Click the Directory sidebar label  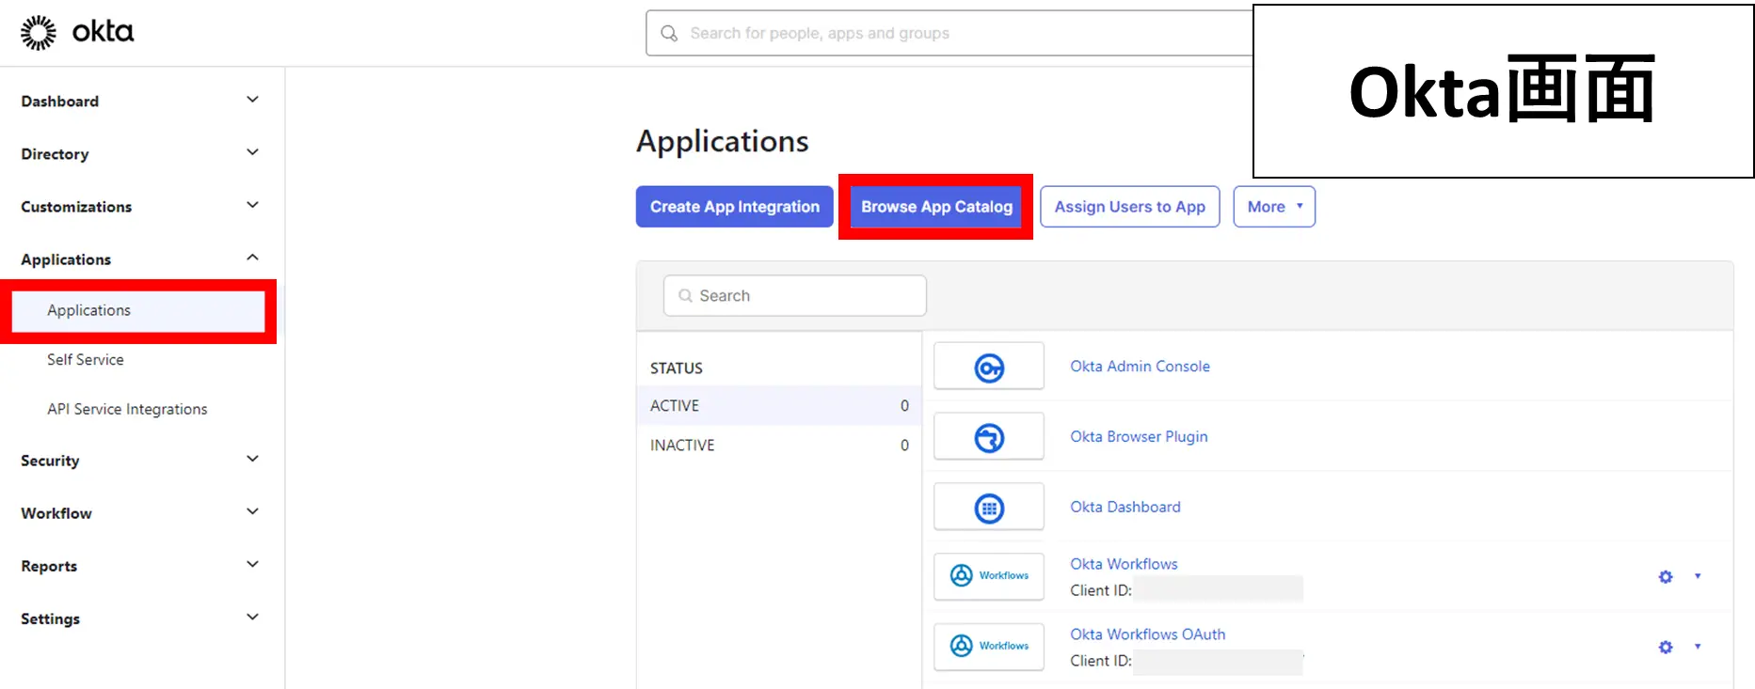coord(55,154)
